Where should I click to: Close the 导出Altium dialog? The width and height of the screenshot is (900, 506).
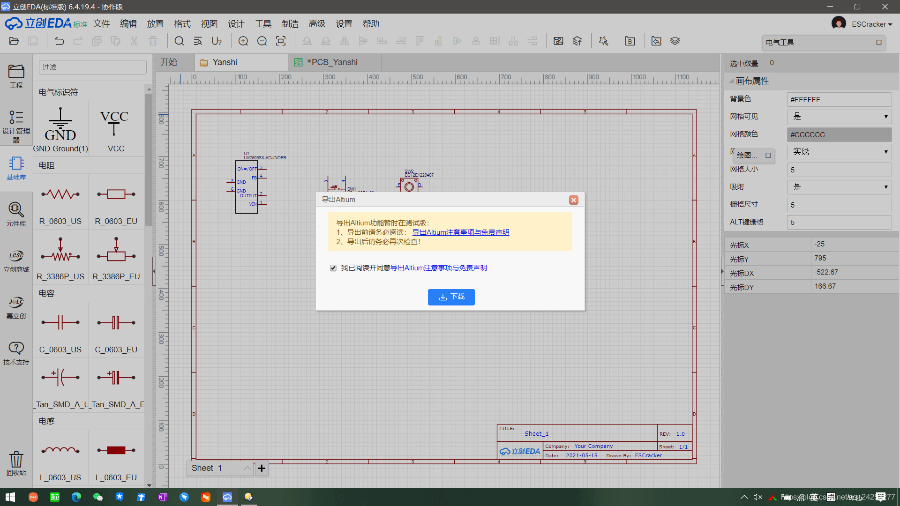[573, 200]
